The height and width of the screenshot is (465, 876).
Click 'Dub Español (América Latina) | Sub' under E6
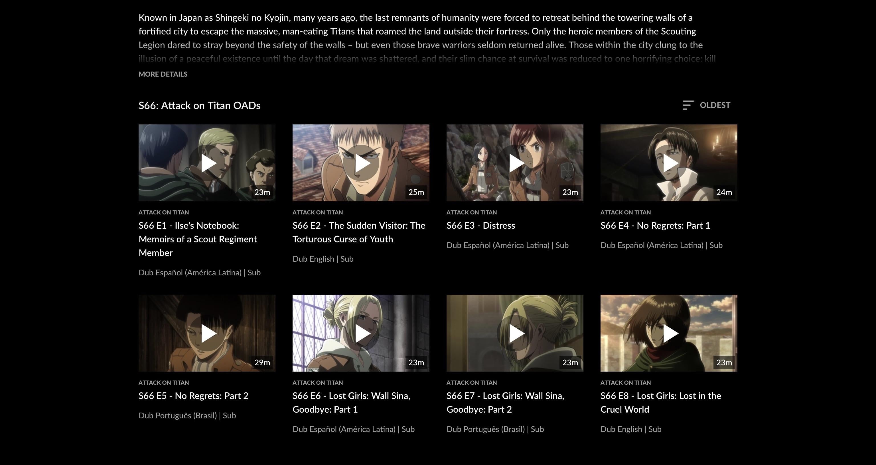point(353,429)
